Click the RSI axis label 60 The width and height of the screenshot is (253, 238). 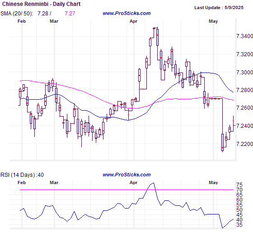click(239, 200)
